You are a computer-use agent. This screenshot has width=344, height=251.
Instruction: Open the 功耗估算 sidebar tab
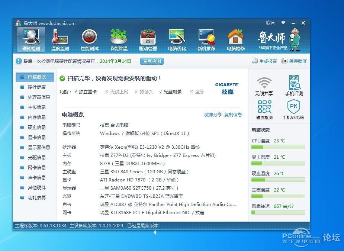(x=35, y=198)
